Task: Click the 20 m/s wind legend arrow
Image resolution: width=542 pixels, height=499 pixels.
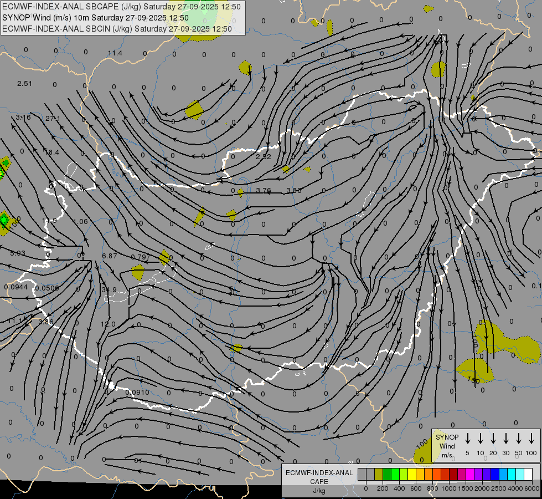Action: point(493,439)
